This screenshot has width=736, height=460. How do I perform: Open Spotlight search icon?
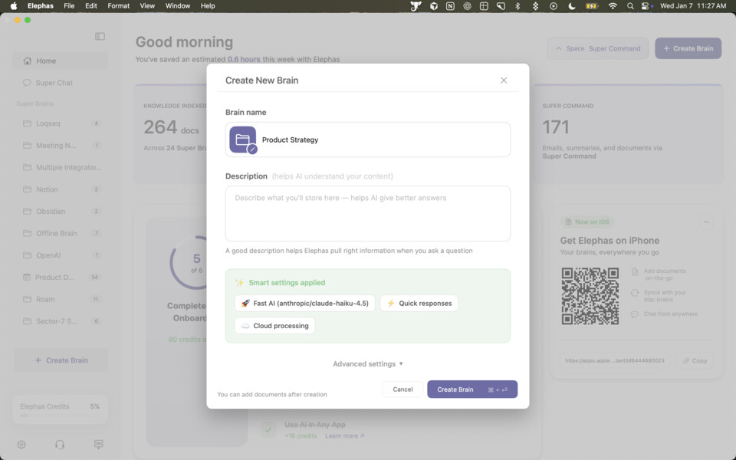point(630,6)
